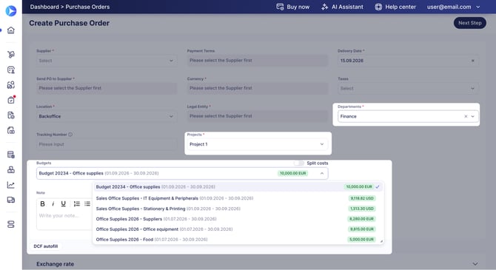Clear the Delivery Date value

click(473, 61)
